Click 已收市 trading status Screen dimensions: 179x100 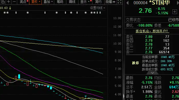pos(174,20)
